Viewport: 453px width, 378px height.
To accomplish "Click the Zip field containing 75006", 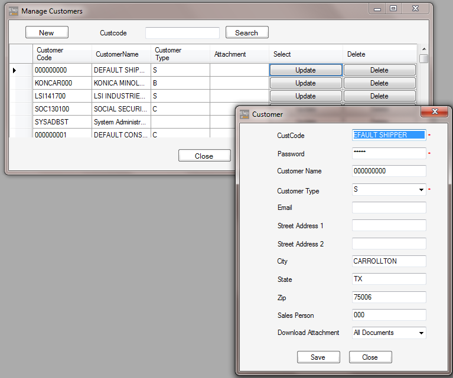I will [389, 297].
